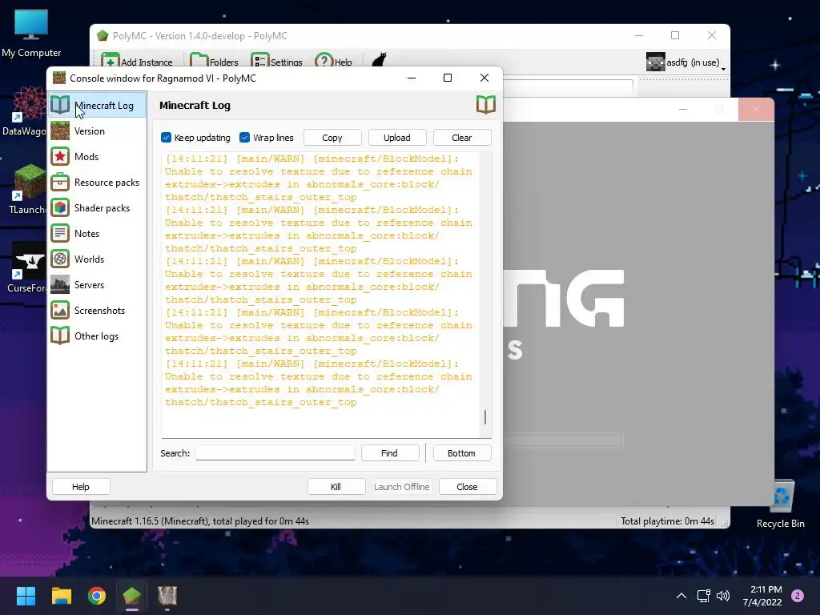Kill the running Minecraft instance
This screenshot has height=615, width=820.
pyautogui.click(x=336, y=487)
